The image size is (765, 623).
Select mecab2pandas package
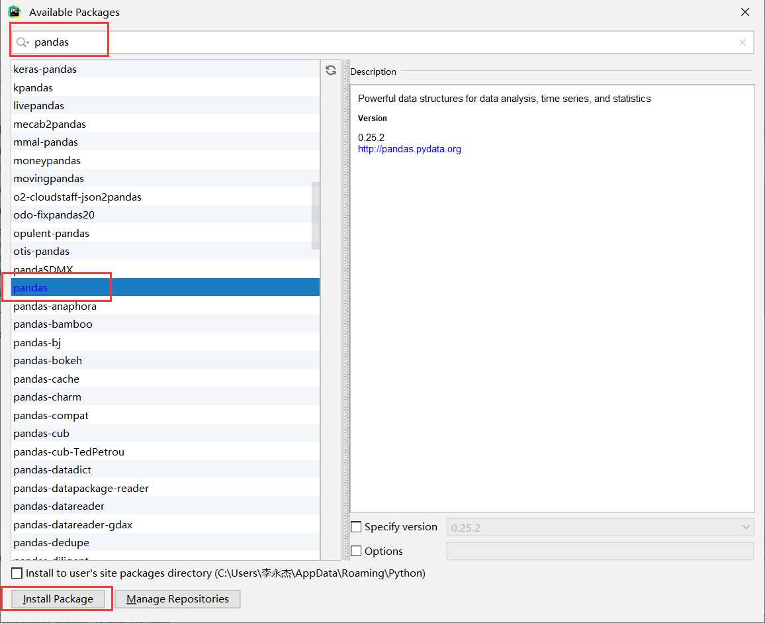point(165,124)
